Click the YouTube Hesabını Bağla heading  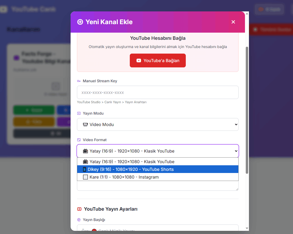click(x=158, y=38)
